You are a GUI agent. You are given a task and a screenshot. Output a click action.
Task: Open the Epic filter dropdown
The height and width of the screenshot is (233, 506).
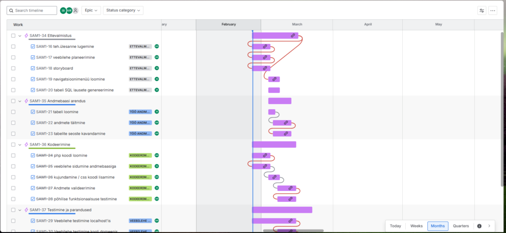click(91, 10)
